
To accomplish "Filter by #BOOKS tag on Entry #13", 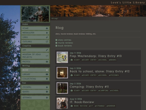I will pyautogui.click(x=113, y=60).
